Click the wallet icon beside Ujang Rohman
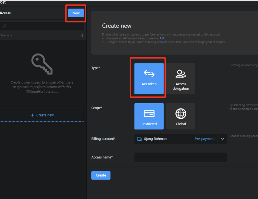This screenshot has height=199, width=258. click(x=139, y=139)
